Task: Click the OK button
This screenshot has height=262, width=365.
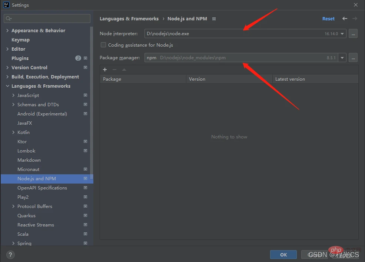Action: pyautogui.click(x=283, y=255)
